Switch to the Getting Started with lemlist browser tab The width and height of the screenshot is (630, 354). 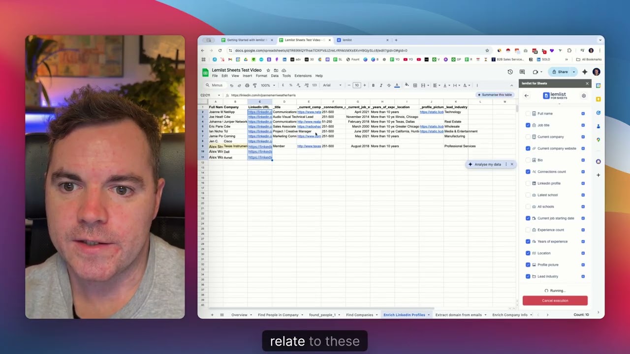coord(247,40)
